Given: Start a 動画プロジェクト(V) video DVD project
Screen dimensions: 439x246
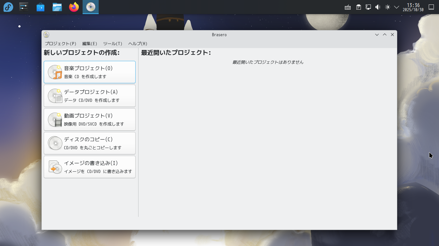Looking at the screenshot, I should (90, 119).
